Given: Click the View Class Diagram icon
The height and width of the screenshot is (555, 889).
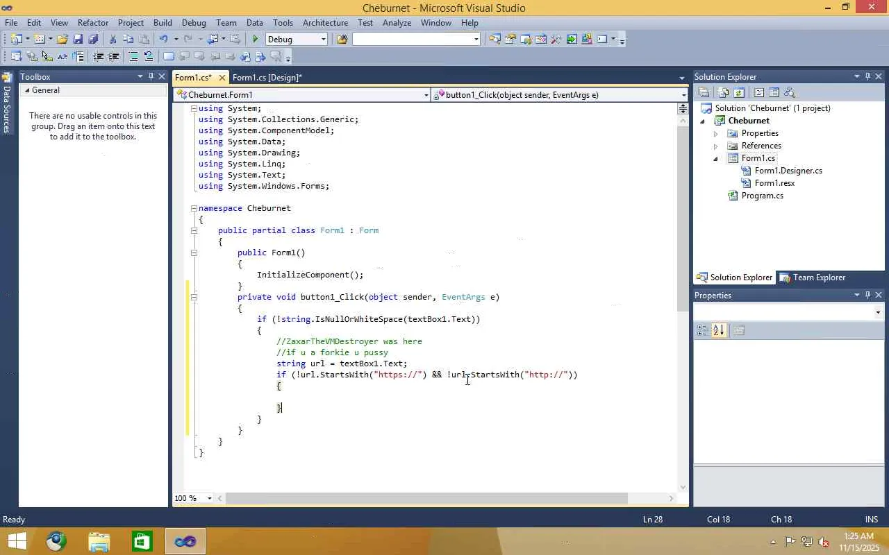Looking at the screenshot, I should pyautogui.click(x=788, y=92).
